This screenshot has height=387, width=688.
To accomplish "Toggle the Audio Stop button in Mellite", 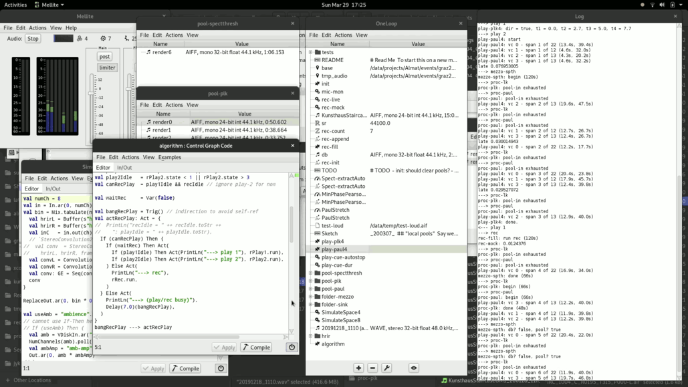I will coord(33,39).
